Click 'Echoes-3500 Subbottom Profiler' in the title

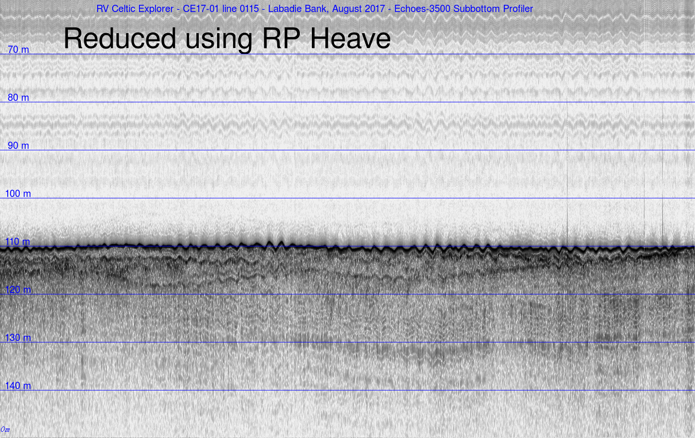[463, 9]
